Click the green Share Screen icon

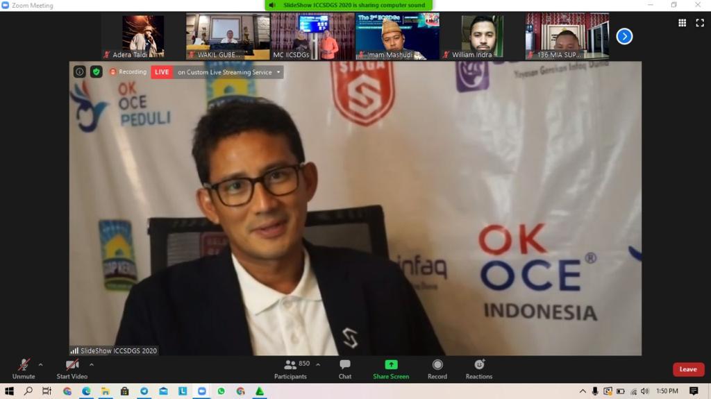click(x=391, y=365)
